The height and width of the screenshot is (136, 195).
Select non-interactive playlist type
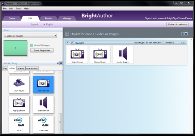pos(147,43)
